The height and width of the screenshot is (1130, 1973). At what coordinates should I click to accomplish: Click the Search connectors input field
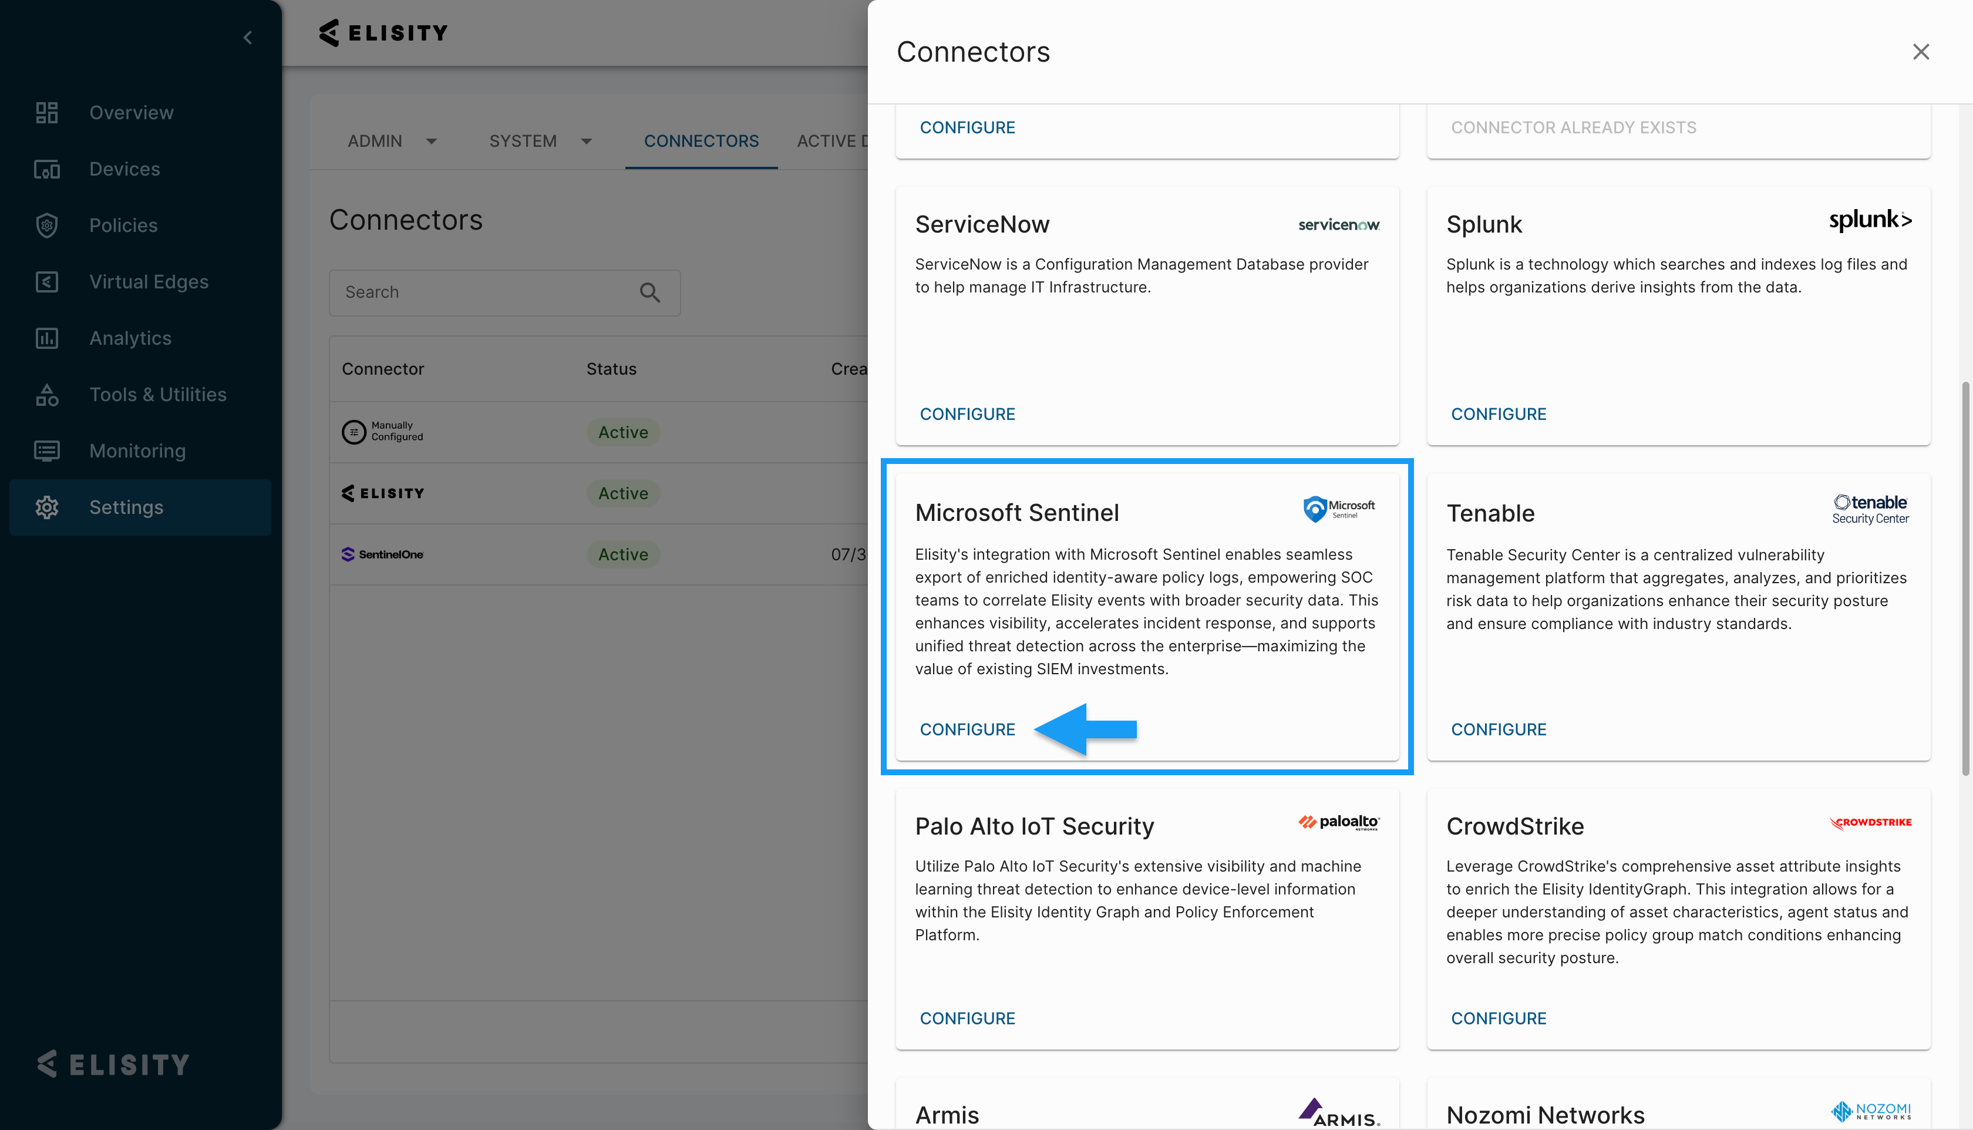pos(504,292)
